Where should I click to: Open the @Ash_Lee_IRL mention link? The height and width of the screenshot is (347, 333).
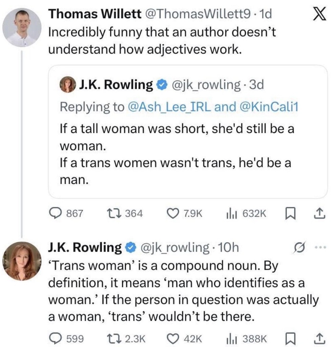point(169,107)
